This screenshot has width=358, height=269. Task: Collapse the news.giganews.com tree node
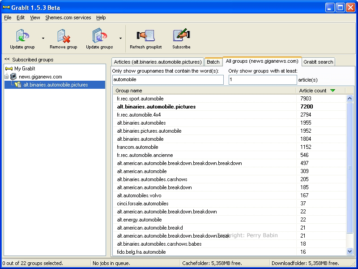6,77
